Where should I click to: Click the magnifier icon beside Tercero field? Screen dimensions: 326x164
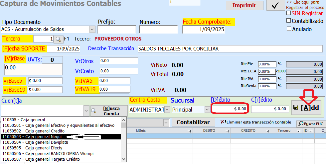pyautogui.click(x=58, y=39)
